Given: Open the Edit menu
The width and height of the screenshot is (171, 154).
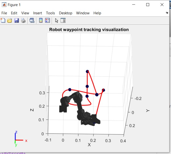Looking at the screenshot, I should pyautogui.click(x=14, y=13).
